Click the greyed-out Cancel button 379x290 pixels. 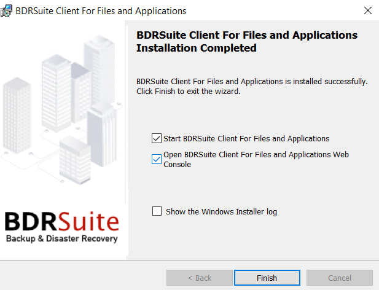click(x=340, y=278)
